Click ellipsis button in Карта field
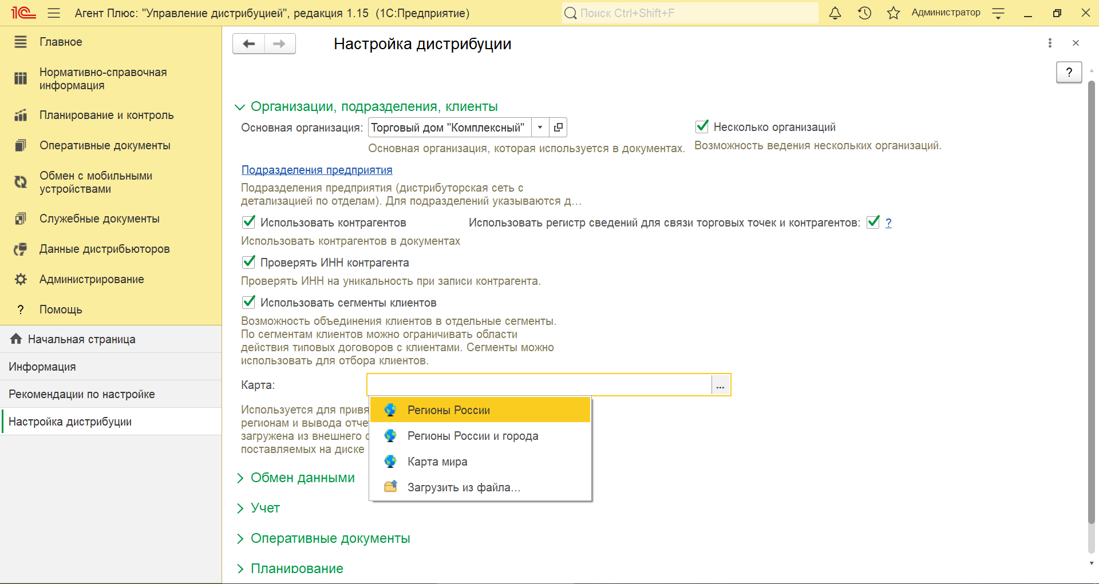The height and width of the screenshot is (584, 1099). 720,385
